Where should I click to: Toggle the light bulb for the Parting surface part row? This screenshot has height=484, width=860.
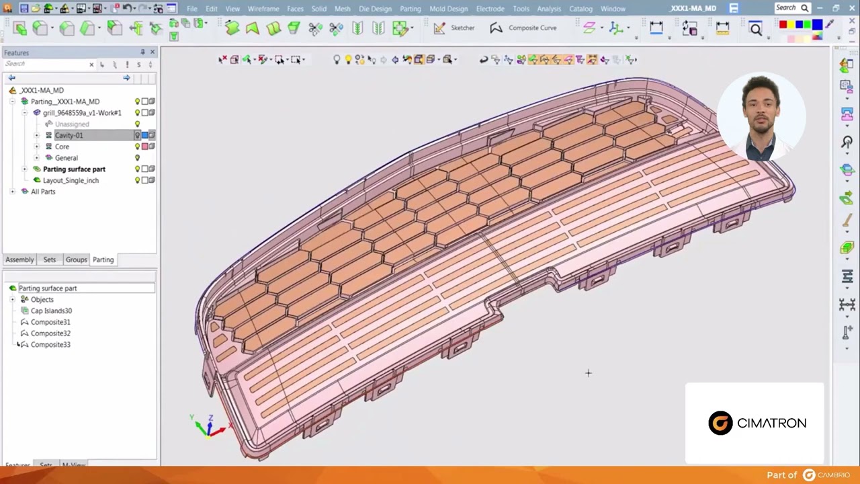coord(137,169)
